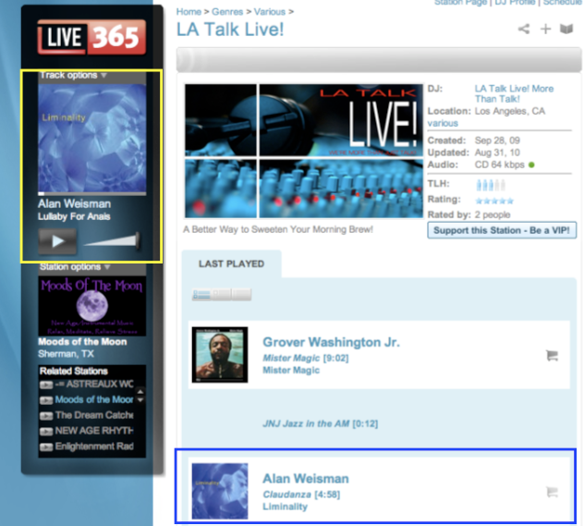
Task: Open the Genres breadcrumb link
Action: [227, 12]
